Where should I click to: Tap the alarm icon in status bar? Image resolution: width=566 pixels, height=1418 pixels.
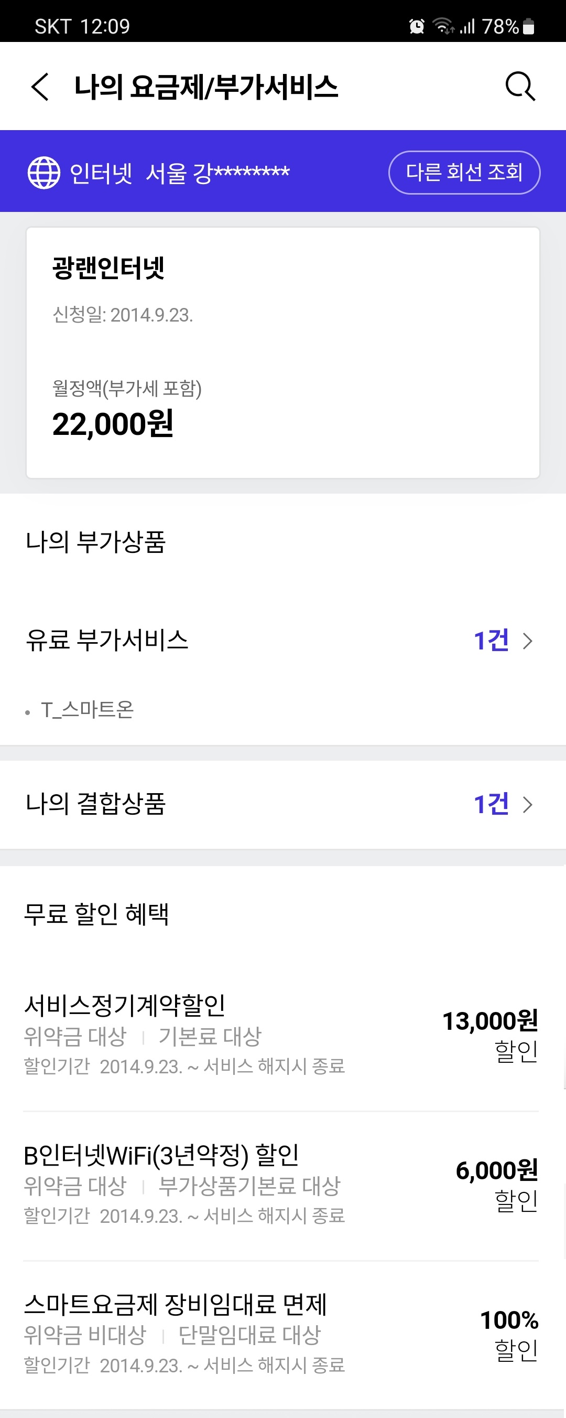tap(417, 26)
